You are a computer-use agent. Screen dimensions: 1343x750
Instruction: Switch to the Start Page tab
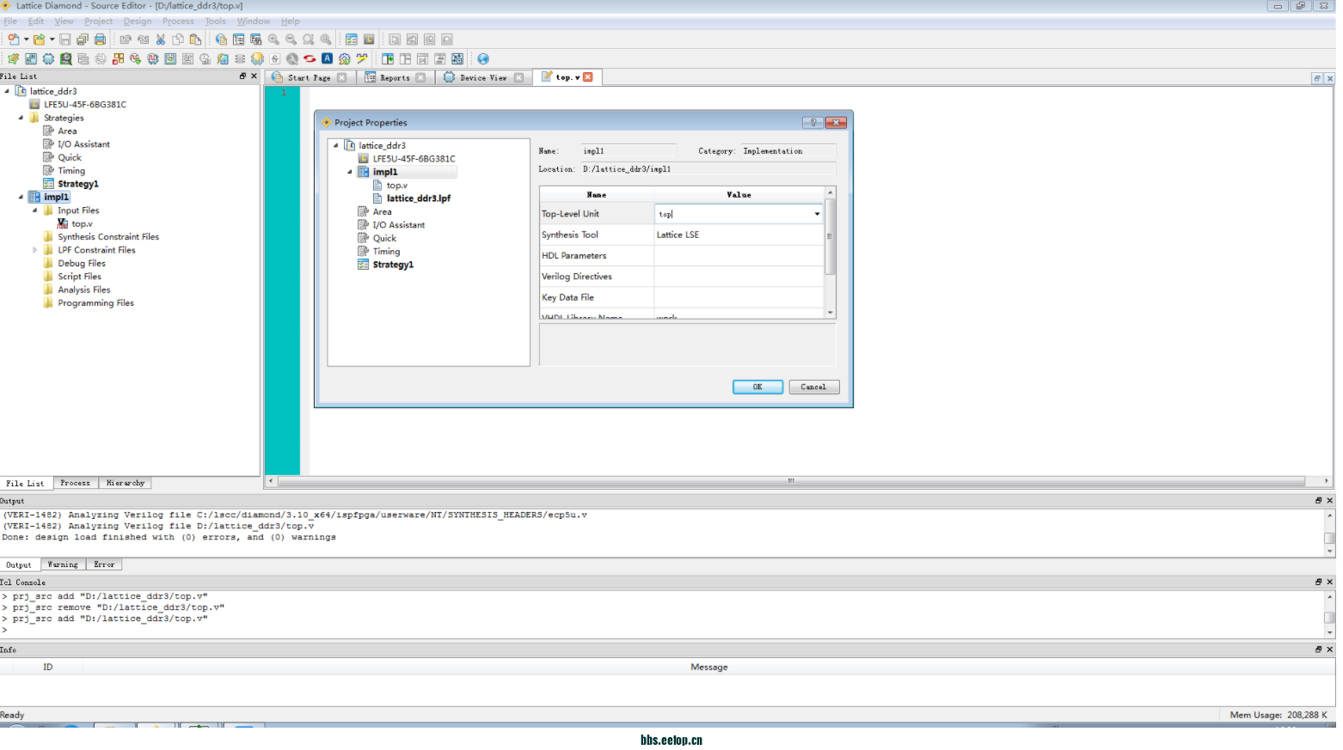(x=309, y=77)
